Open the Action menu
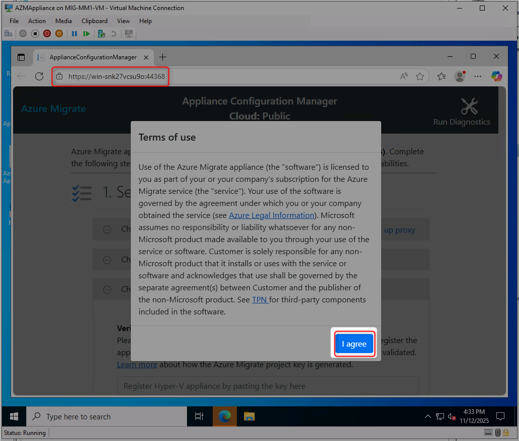Viewport: 519px width, 441px height. [x=37, y=21]
